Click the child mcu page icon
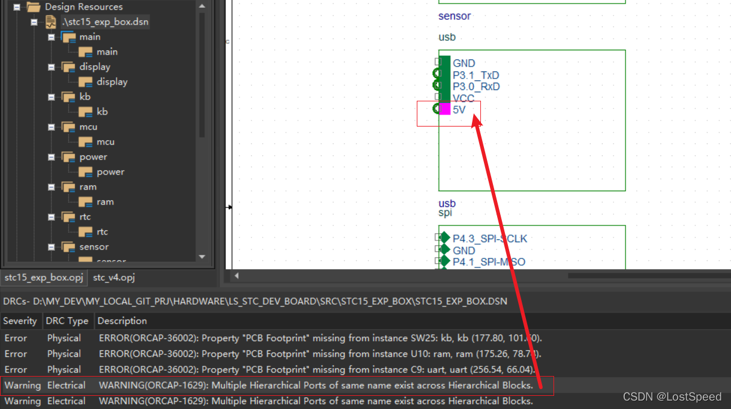Image resolution: width=731 pixels, height=409 pixels. [86, 142]
